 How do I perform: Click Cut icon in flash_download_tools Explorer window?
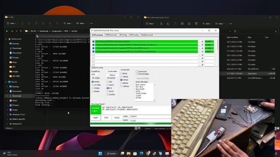tap(161, 24)
